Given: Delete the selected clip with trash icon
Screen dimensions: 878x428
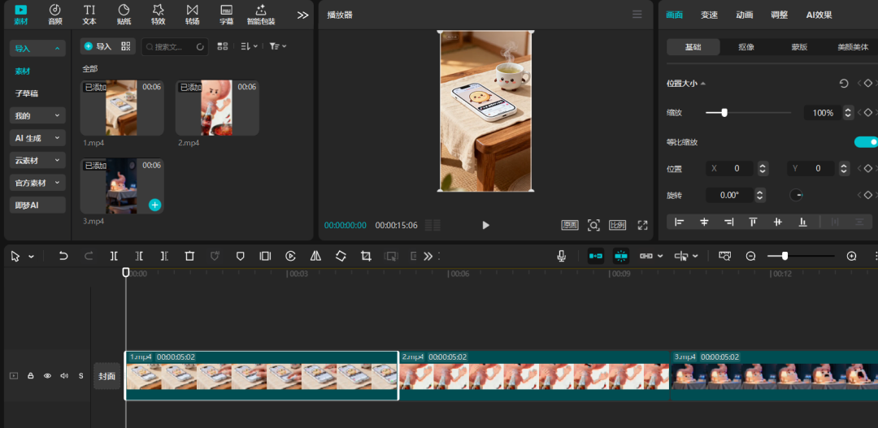Looking at the screenshot, I should click(x=189, y=256).
